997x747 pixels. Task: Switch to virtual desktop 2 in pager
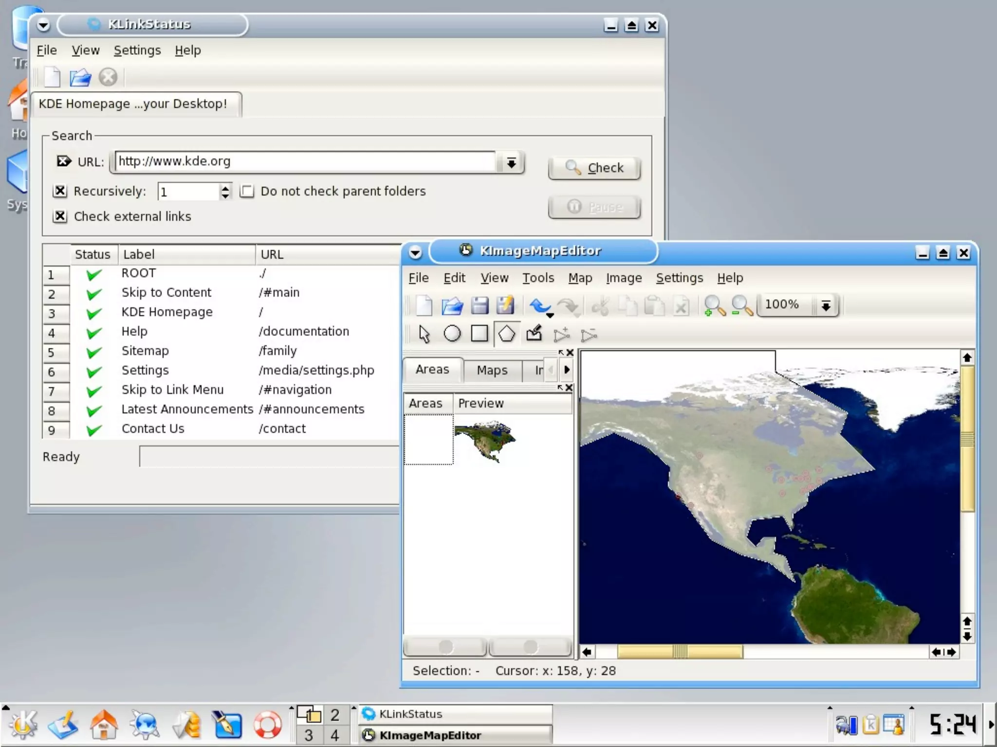click(x=335, y=714)
